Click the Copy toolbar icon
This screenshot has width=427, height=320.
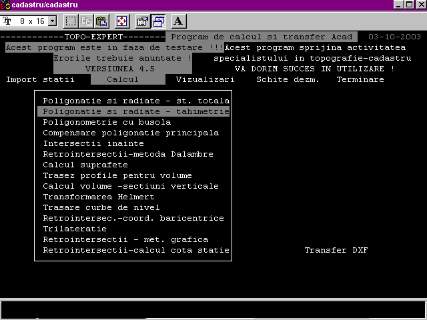point(86,21)
